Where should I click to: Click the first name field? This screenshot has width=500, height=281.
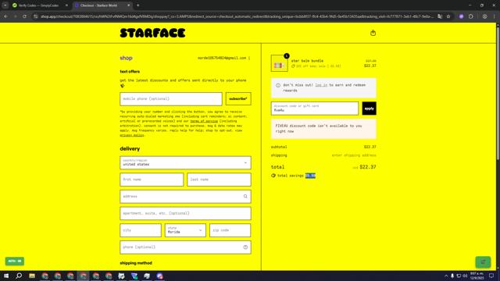(x=152, y=180)
